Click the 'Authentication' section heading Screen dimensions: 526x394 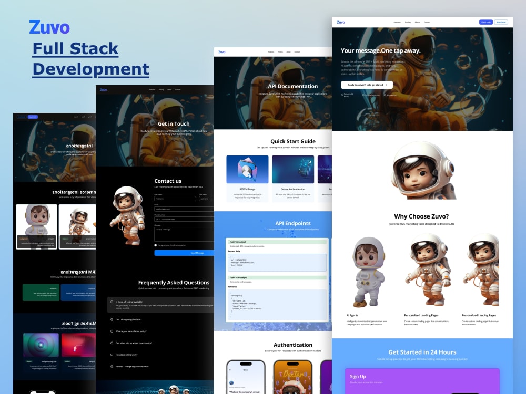(x=293, y=345)
